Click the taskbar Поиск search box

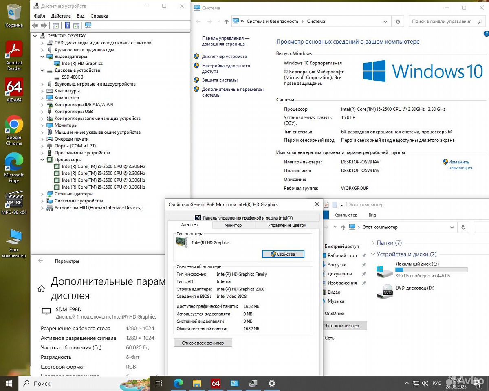pyautogui.click(x=84, y=383)
